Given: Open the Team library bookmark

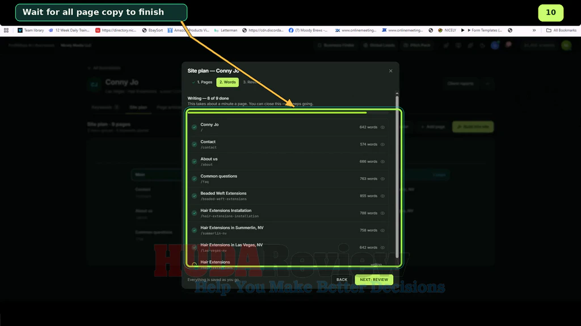Looking at the screenshot, I should point(31,31).
